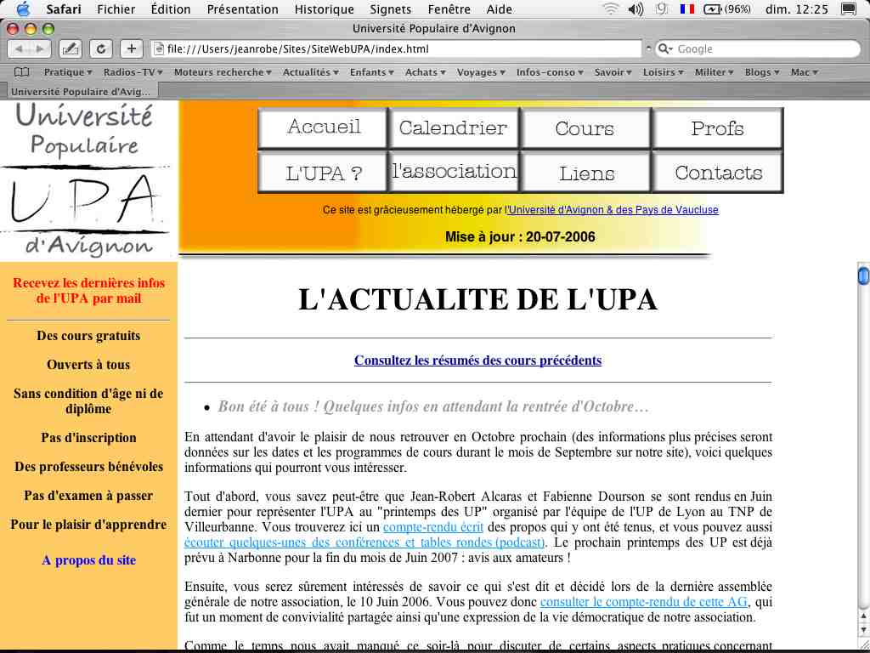
Task: Go to the Accueil page
Action: point(323,128)
